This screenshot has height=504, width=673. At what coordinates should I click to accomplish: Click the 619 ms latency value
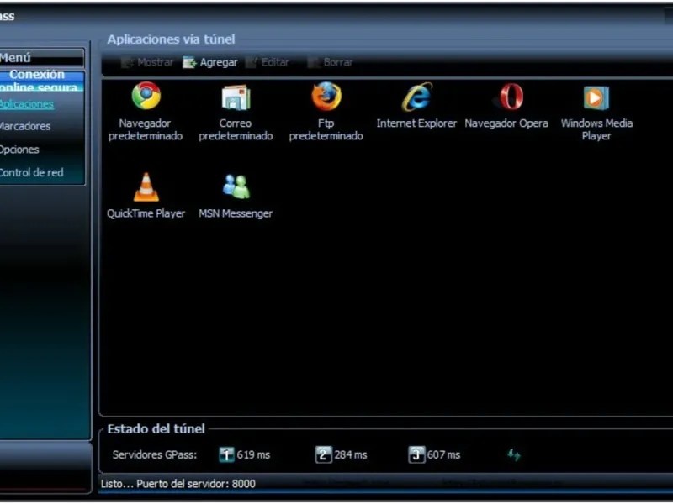coord(253,455)
